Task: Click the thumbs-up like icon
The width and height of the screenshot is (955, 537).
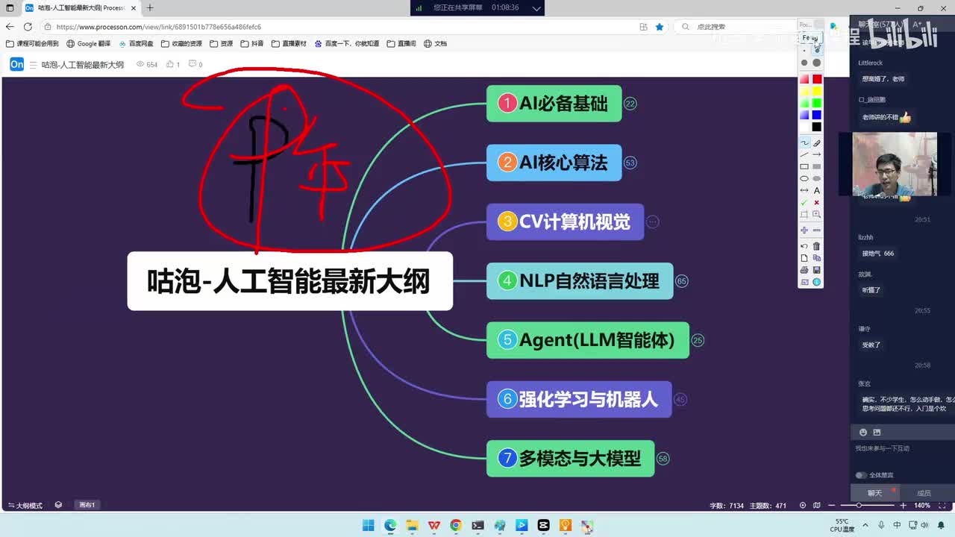Action: pos(170,65)
